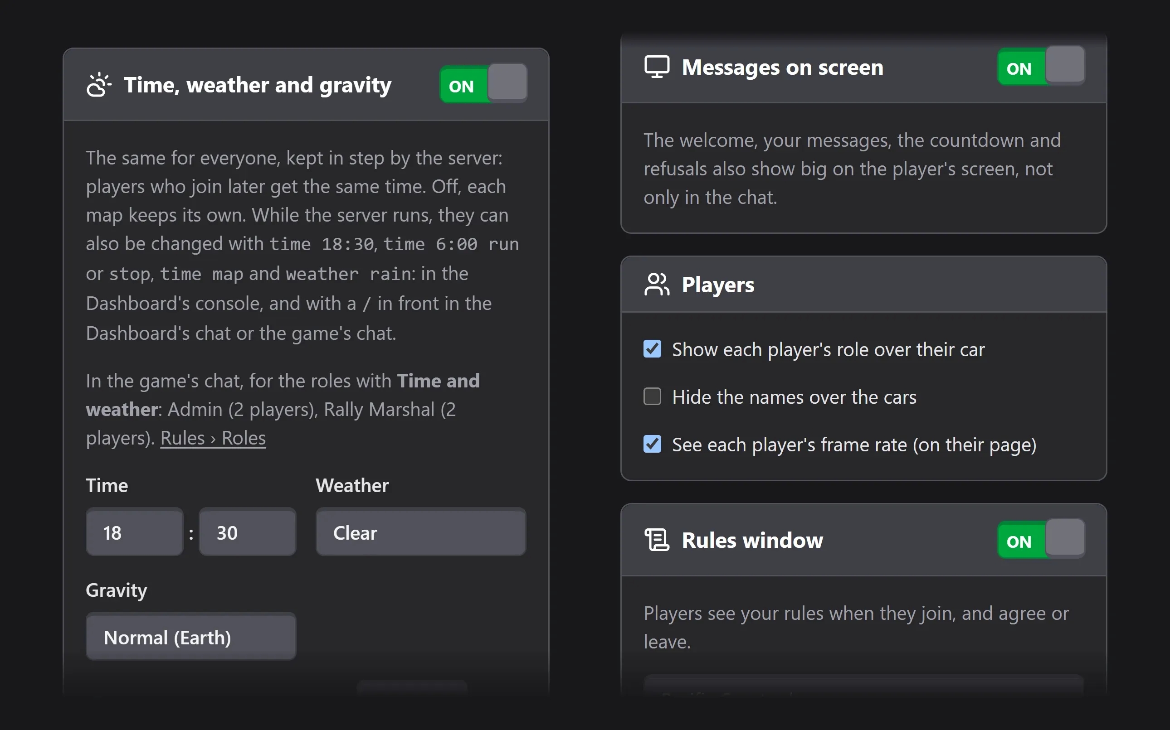The height and width of the screenshot is (730, 1170).
Task: Uncheck See each player's frame rate
Action: click(652, 444)
